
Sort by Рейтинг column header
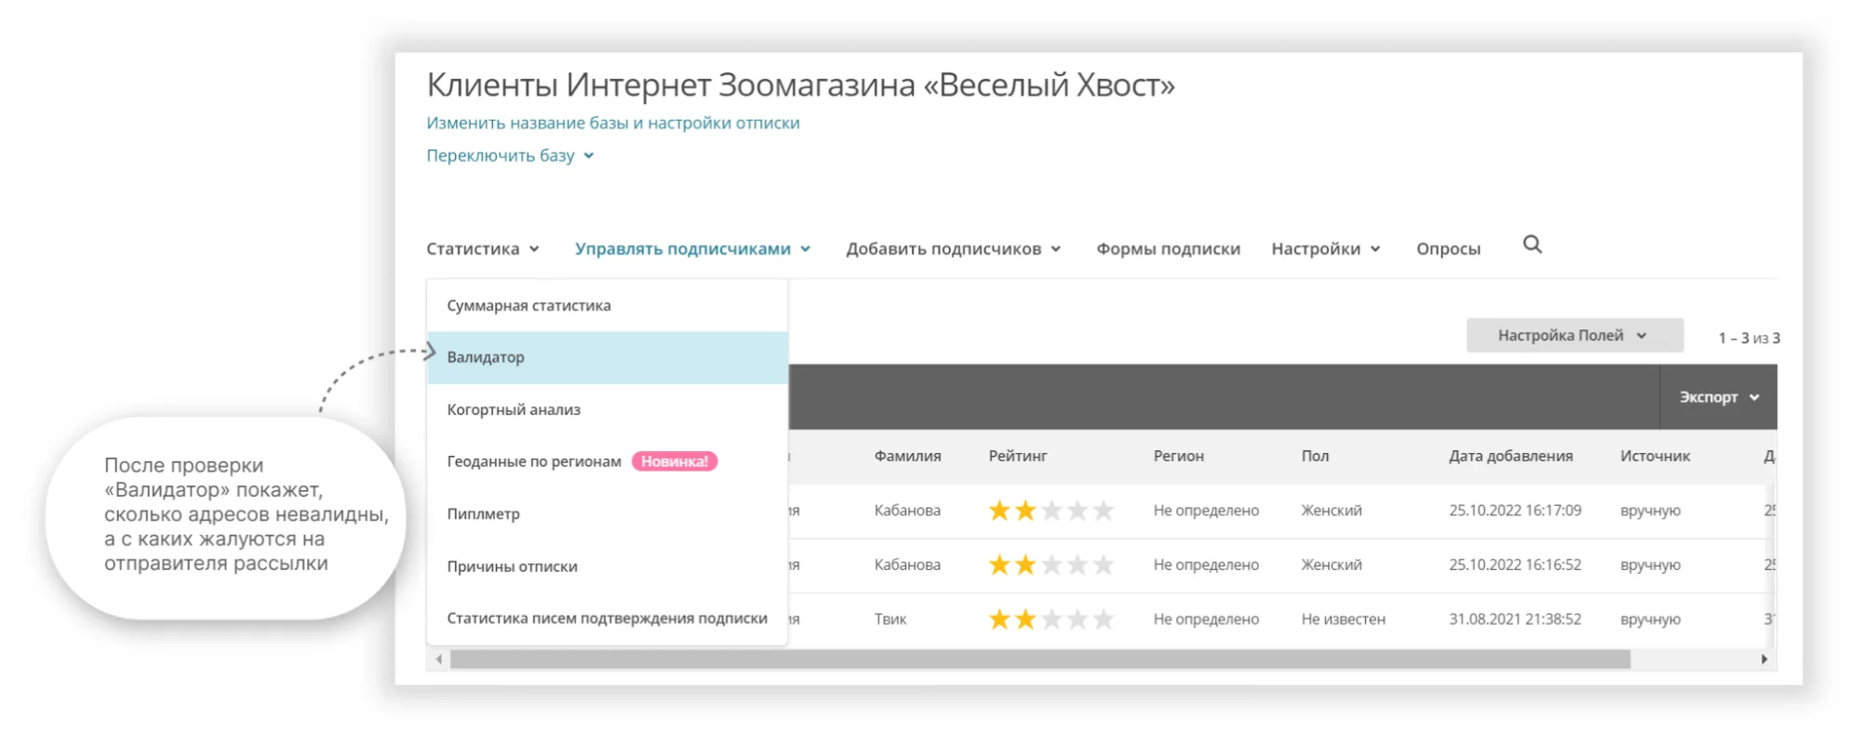click(1018, 456)
